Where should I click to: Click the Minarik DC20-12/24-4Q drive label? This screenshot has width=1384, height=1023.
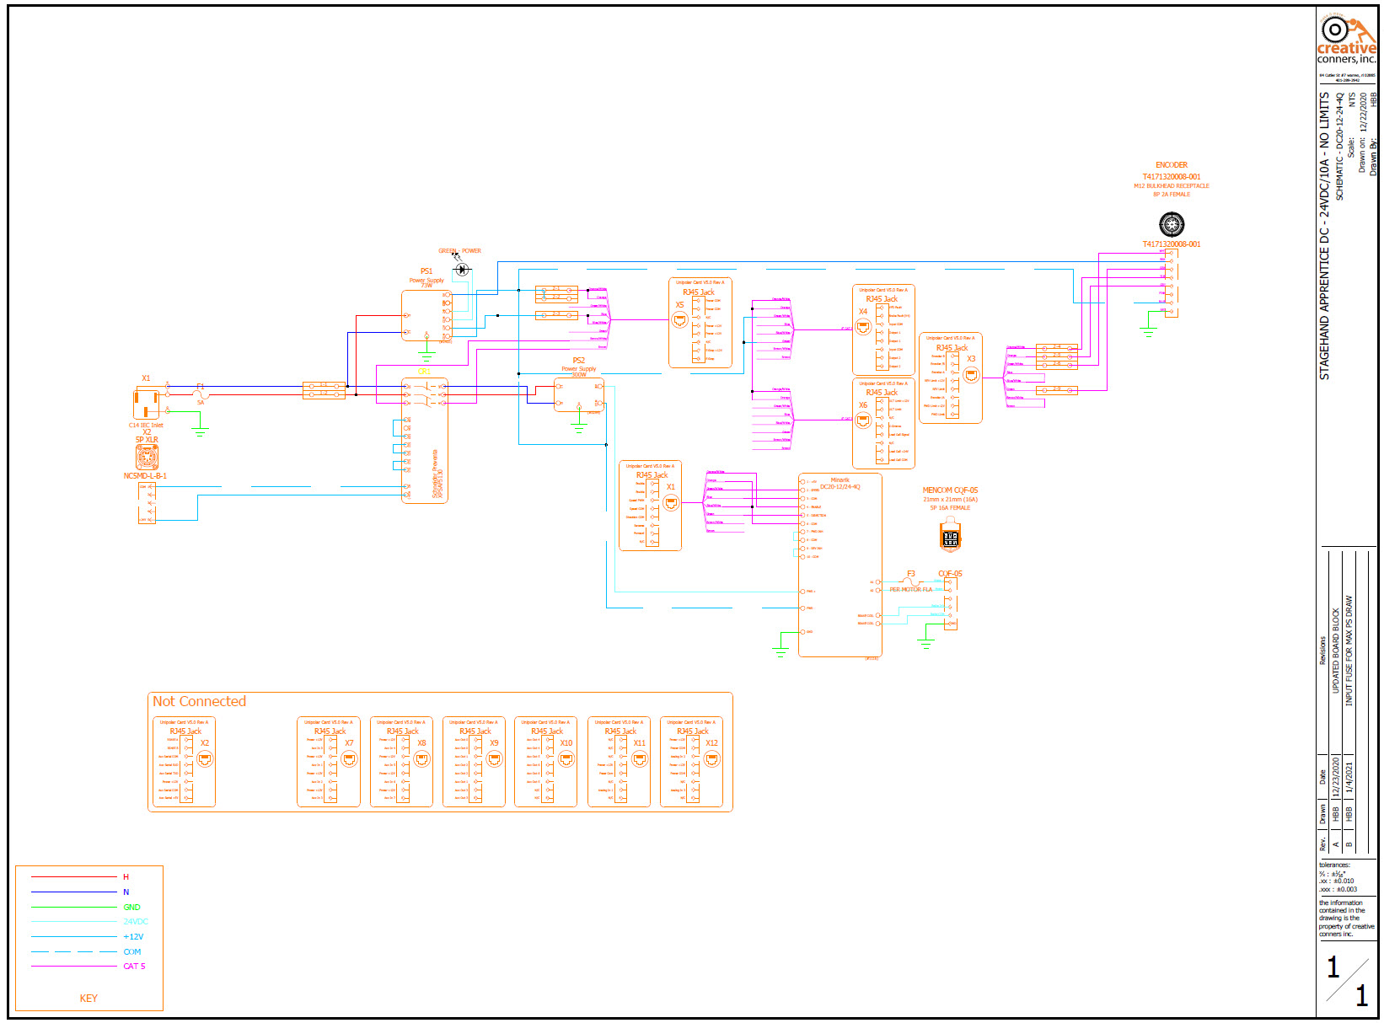pyautogui.click(x=840, y=484)
